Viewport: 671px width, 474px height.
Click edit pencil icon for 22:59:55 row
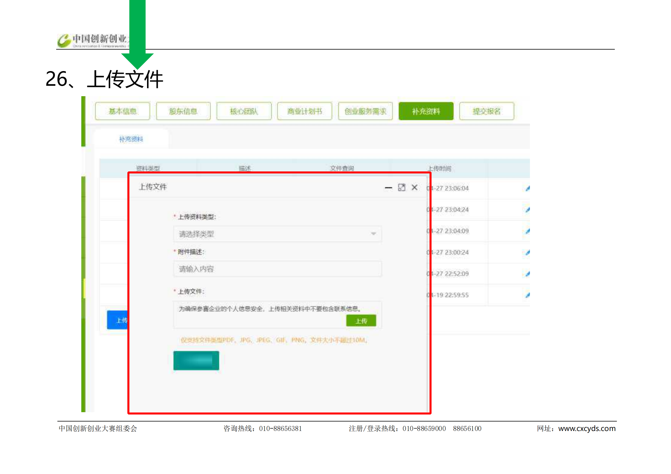528,295
